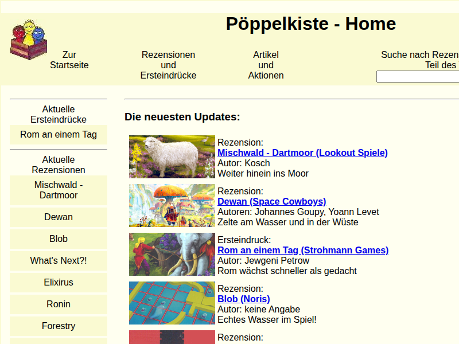459x344 pixels.
Task: Click the Pöppelkiste logo with colored pawns
Action: click(x=28, y=40)
